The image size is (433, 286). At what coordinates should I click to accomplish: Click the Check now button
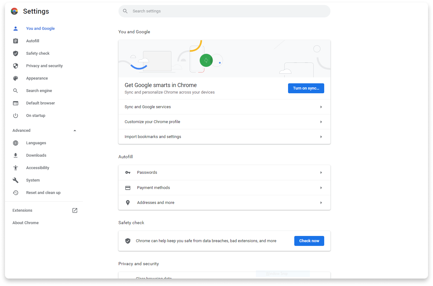point(309,241)
